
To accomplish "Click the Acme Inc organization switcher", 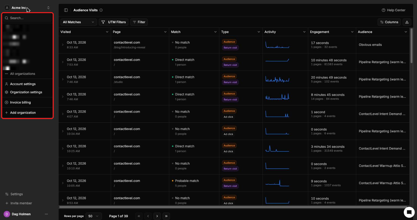I will tap(27, 8).
